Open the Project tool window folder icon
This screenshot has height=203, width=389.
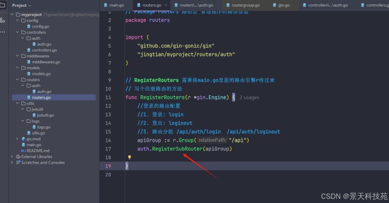point(2,5)
